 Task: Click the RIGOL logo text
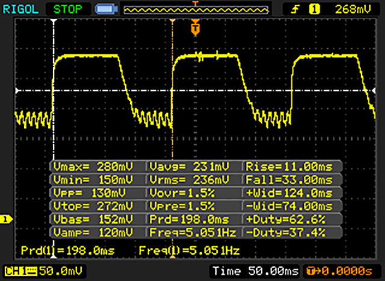click(x=20, y=10)
